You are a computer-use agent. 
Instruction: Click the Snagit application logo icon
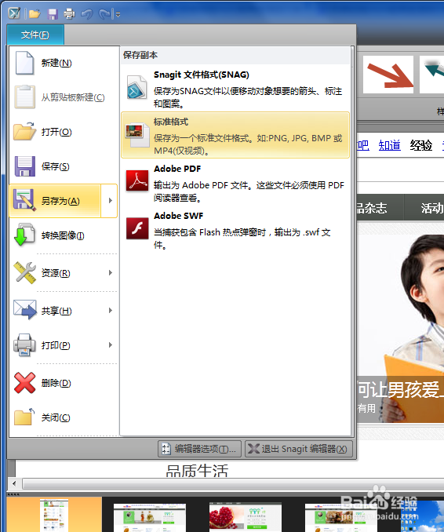pyautogui.click(x=14, y=13)
